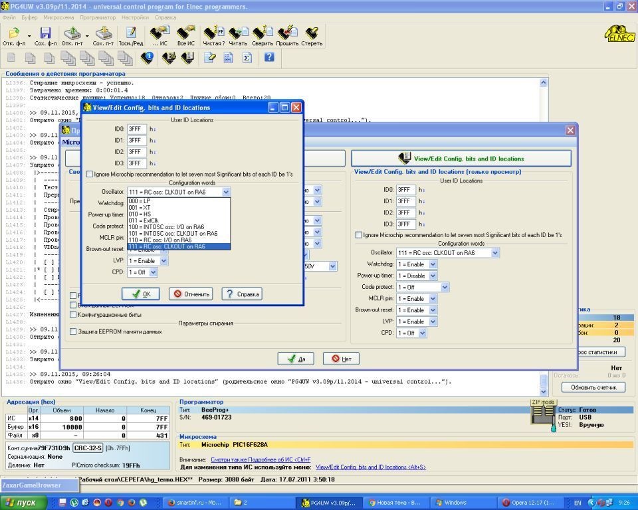Click the Сверить (verify) toolbar icon
The width and height of the screenshot is (638, 510).
(x=263, y=33)
